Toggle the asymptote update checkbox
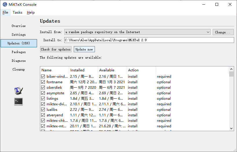Image resolution: width=237 pixels, height=152 pixels. tap(43, 93)
